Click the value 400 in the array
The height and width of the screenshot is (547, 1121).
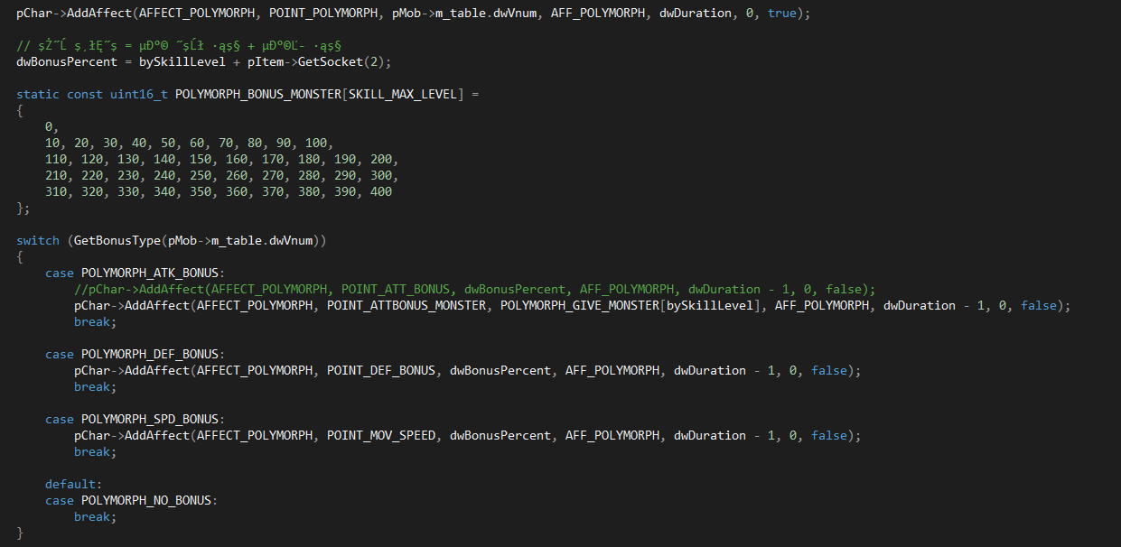380,192
